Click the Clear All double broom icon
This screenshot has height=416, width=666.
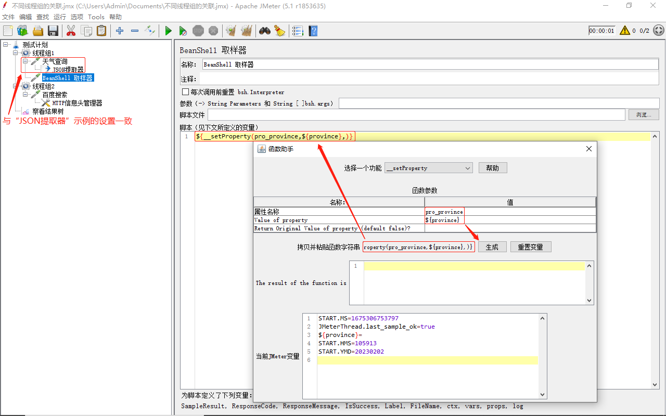coord(246,31)
